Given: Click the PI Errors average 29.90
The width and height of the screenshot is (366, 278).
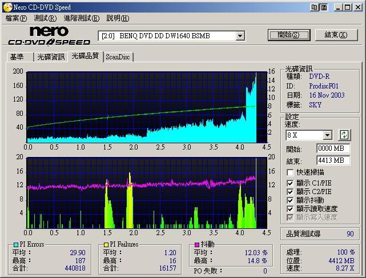Looking at the screenshot, I should [x=78, y=253].
